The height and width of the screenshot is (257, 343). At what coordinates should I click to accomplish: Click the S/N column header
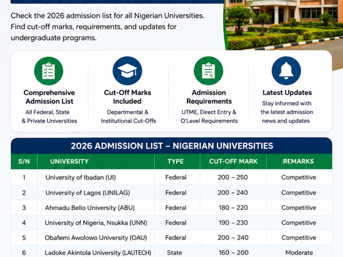[x=24, y=161]
